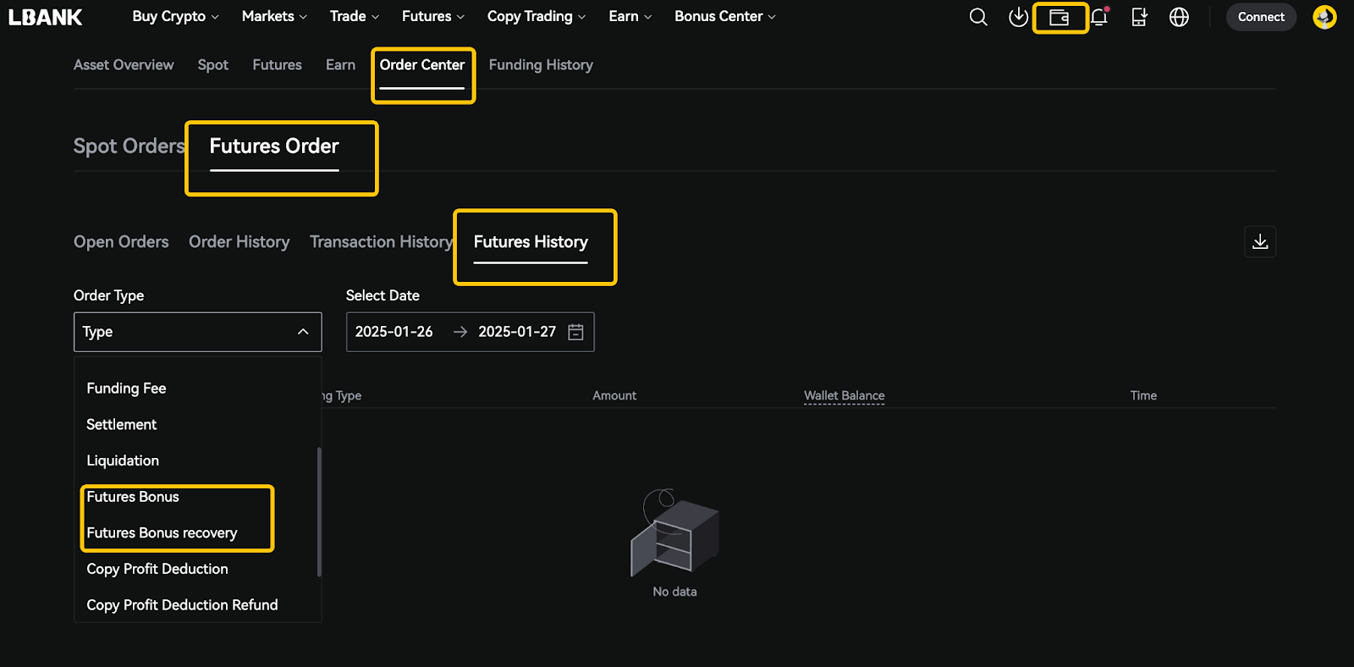This screenshot has height=667, width=1354.
Task: Click the orders document icon in header
Action: [1139, 17]
